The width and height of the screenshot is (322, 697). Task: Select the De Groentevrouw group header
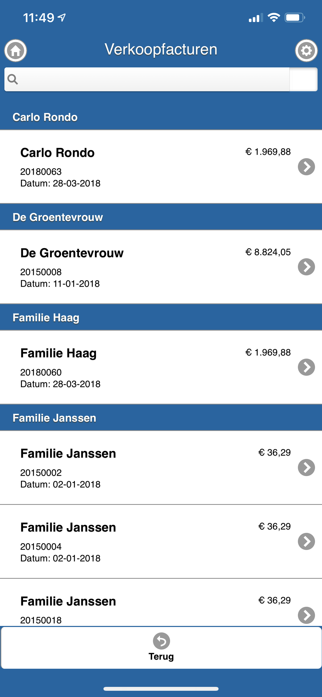coord(161,217)
